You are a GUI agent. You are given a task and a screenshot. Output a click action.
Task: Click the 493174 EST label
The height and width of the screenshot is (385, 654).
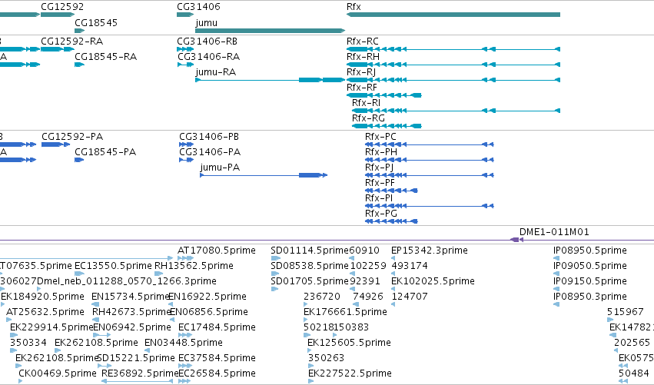[x=410, y=266]
